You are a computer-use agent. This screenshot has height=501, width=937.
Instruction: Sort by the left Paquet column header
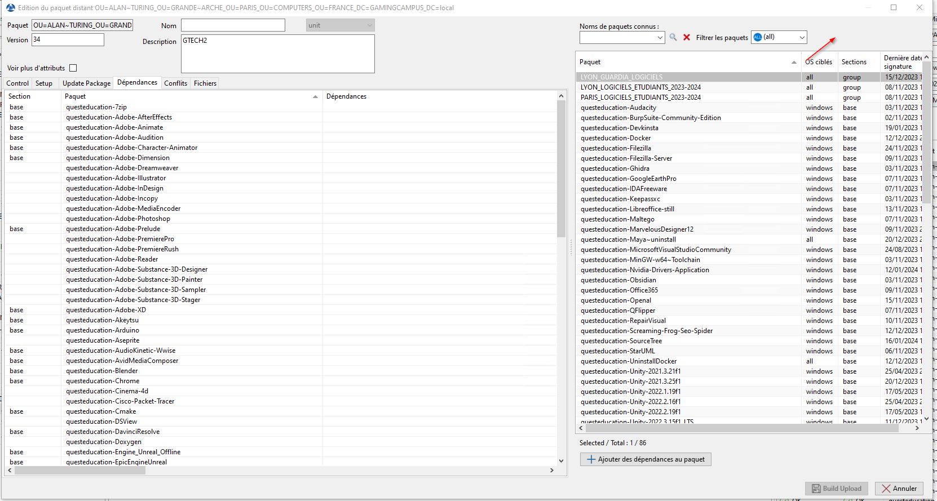[x=192, y=96]
